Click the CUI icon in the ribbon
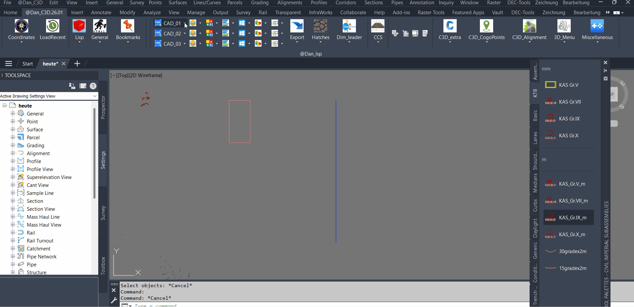 (415, 33)
